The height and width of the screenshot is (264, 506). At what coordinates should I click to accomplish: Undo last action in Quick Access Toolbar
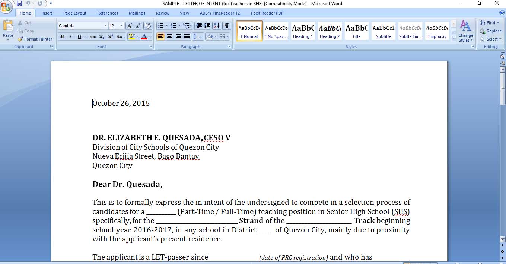pyautogui.click(x=28, y=3)
